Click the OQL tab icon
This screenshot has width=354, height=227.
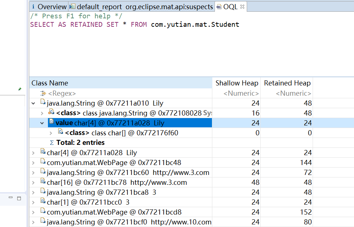coord(219,7)
